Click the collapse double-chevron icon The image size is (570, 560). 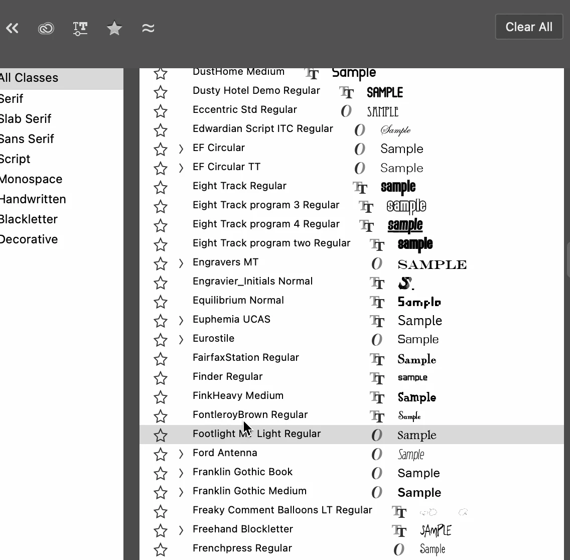click(12, 28)
